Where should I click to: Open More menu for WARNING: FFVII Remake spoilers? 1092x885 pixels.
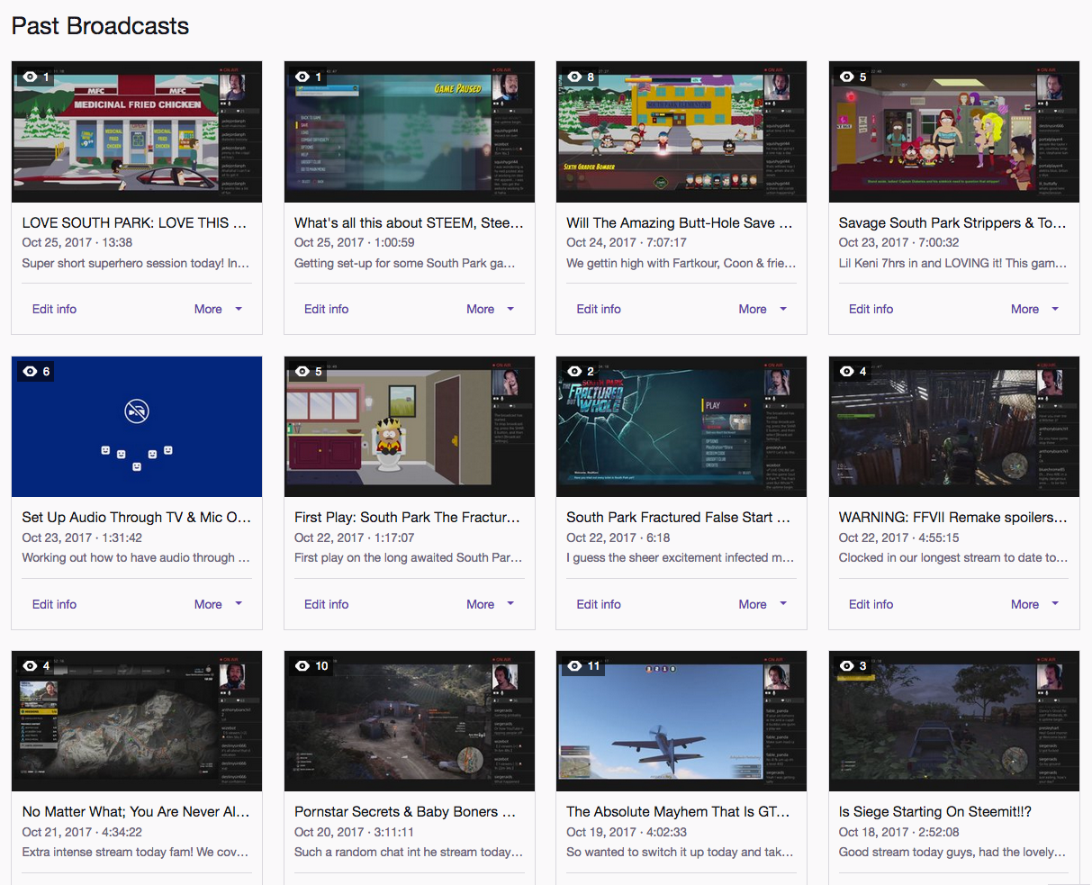click(1035, 604)
